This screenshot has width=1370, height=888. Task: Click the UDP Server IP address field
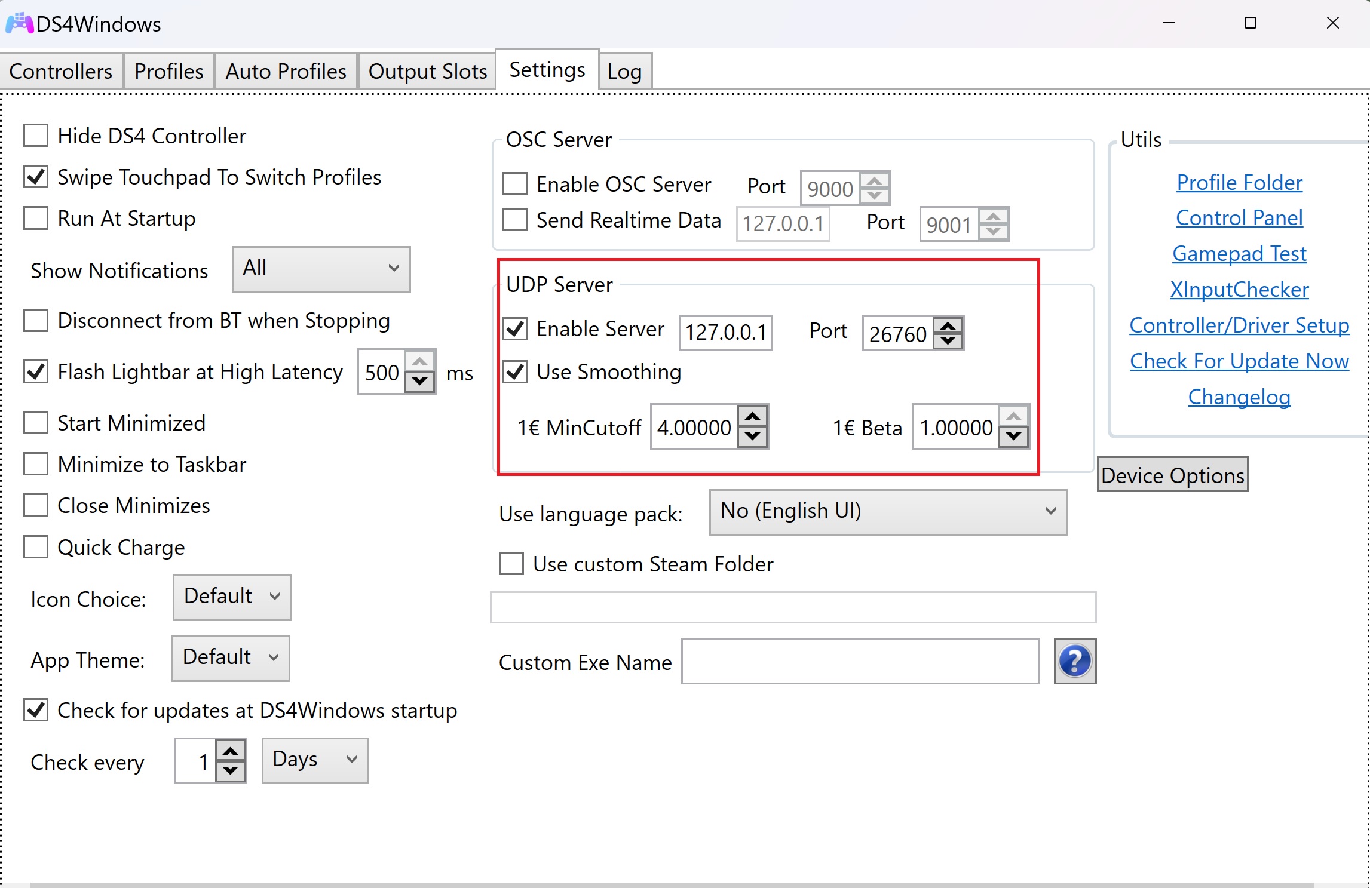(x=726, y=333)
